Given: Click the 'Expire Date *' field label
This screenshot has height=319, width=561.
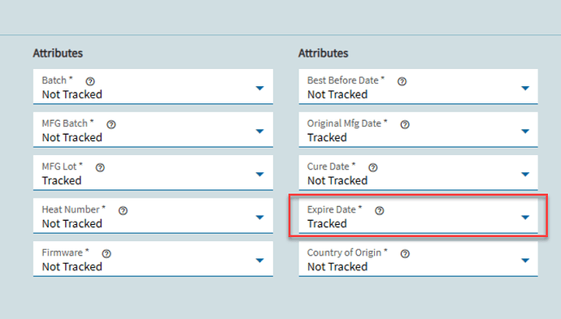Looking at the screenshot, I should pos(334,209).
